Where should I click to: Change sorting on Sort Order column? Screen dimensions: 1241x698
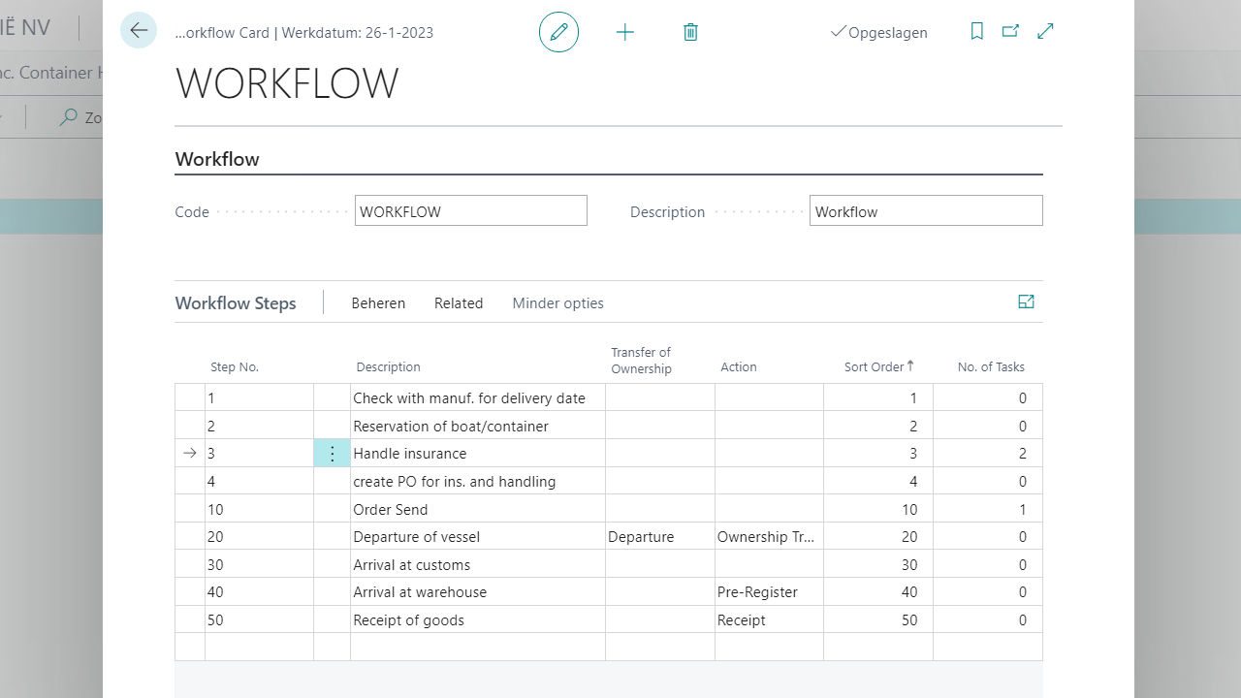[x=878, y=366]
